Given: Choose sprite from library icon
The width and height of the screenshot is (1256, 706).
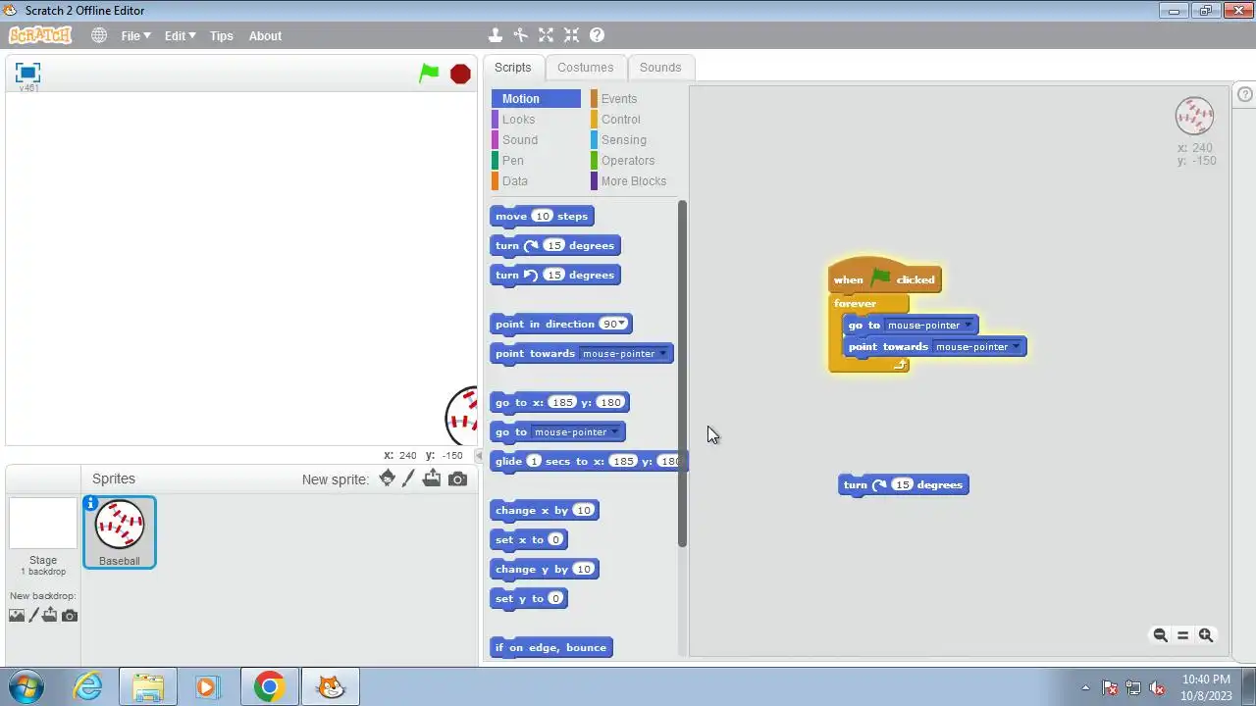Looking at the screenshot, I should pos(388,479).
